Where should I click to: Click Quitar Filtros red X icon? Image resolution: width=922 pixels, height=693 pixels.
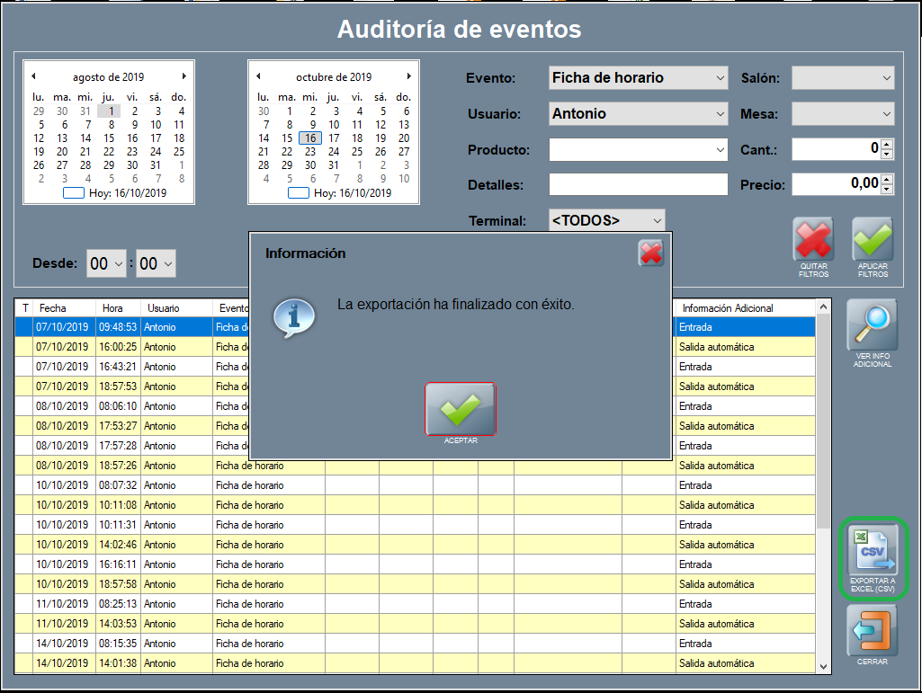click(x=812, y=239)
